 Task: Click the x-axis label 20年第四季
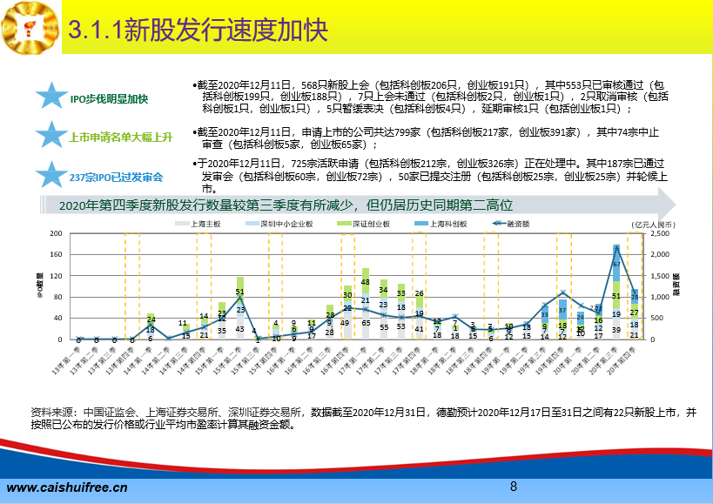pyautogui.click(x=622, y=361)
